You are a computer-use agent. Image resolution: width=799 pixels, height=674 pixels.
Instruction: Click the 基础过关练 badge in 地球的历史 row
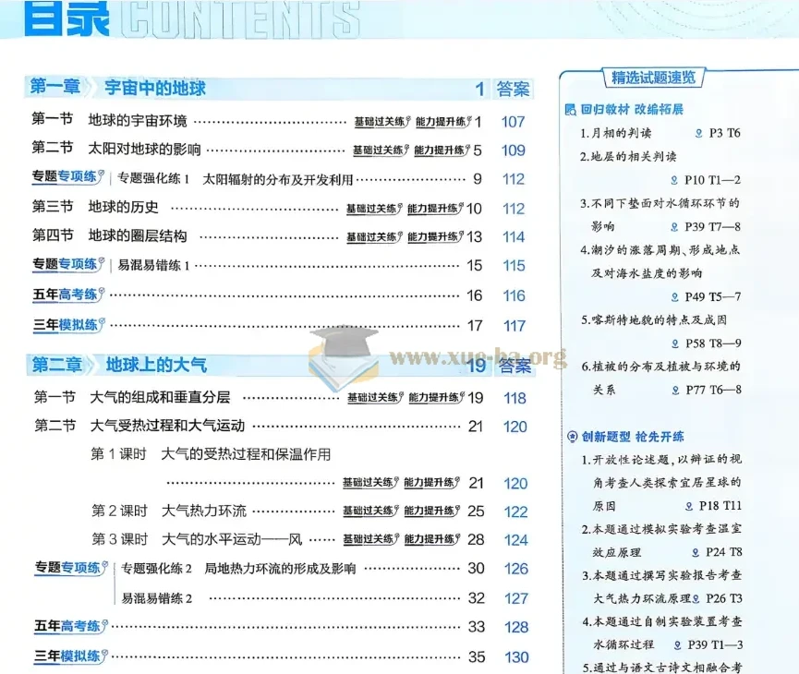[374, 209]
